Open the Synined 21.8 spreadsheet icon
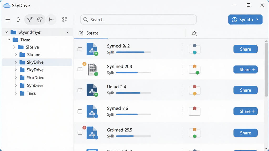This screenshot has width=269, height=151. 93,69
